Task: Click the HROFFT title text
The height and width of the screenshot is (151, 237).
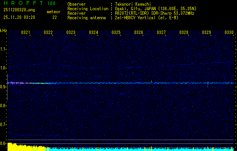Action: [x=20, y=3]
